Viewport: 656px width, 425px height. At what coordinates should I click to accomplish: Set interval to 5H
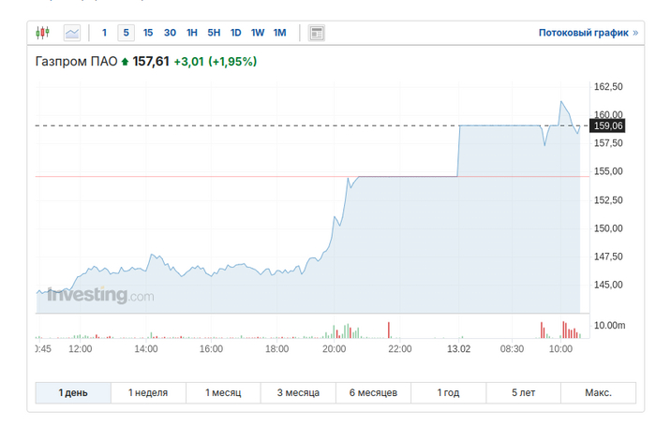tap(214, 33)
